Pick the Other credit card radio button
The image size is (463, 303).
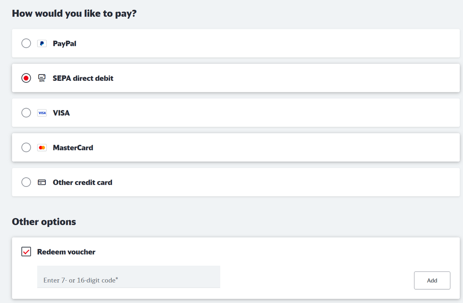pyautogui.click(x=26, y=182)
